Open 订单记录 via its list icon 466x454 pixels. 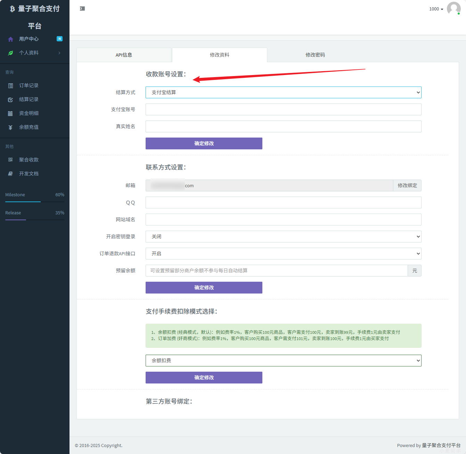pos(10,86)
